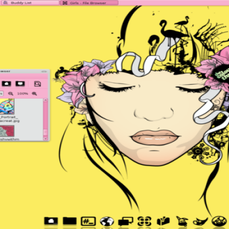This screenshot has height=229, width=229.
Task: Open the mailbox icon in the dock
Action: [163, 222]
